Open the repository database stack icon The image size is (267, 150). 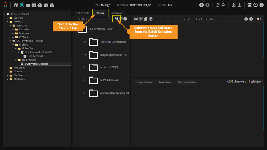pyautogui.click(x=249, y=5)
